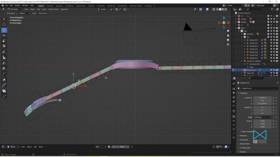
Task: Click the pan view hand icon
Action: click(x=228, y=35)
